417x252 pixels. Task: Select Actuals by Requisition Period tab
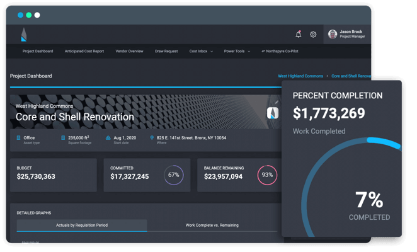point(81,225)
